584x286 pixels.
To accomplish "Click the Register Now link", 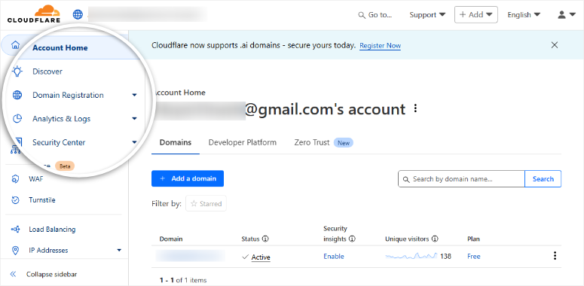I will (381, 46).
